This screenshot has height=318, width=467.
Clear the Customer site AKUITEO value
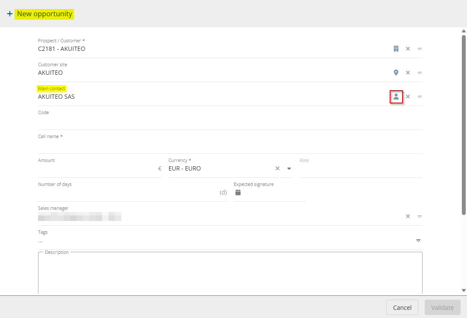(408, 73)
